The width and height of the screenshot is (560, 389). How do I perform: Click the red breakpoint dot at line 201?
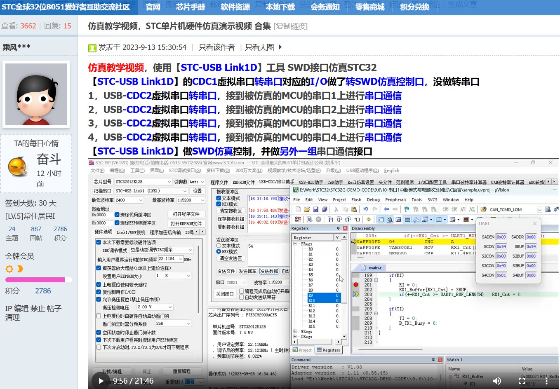[x=355, y=285]
